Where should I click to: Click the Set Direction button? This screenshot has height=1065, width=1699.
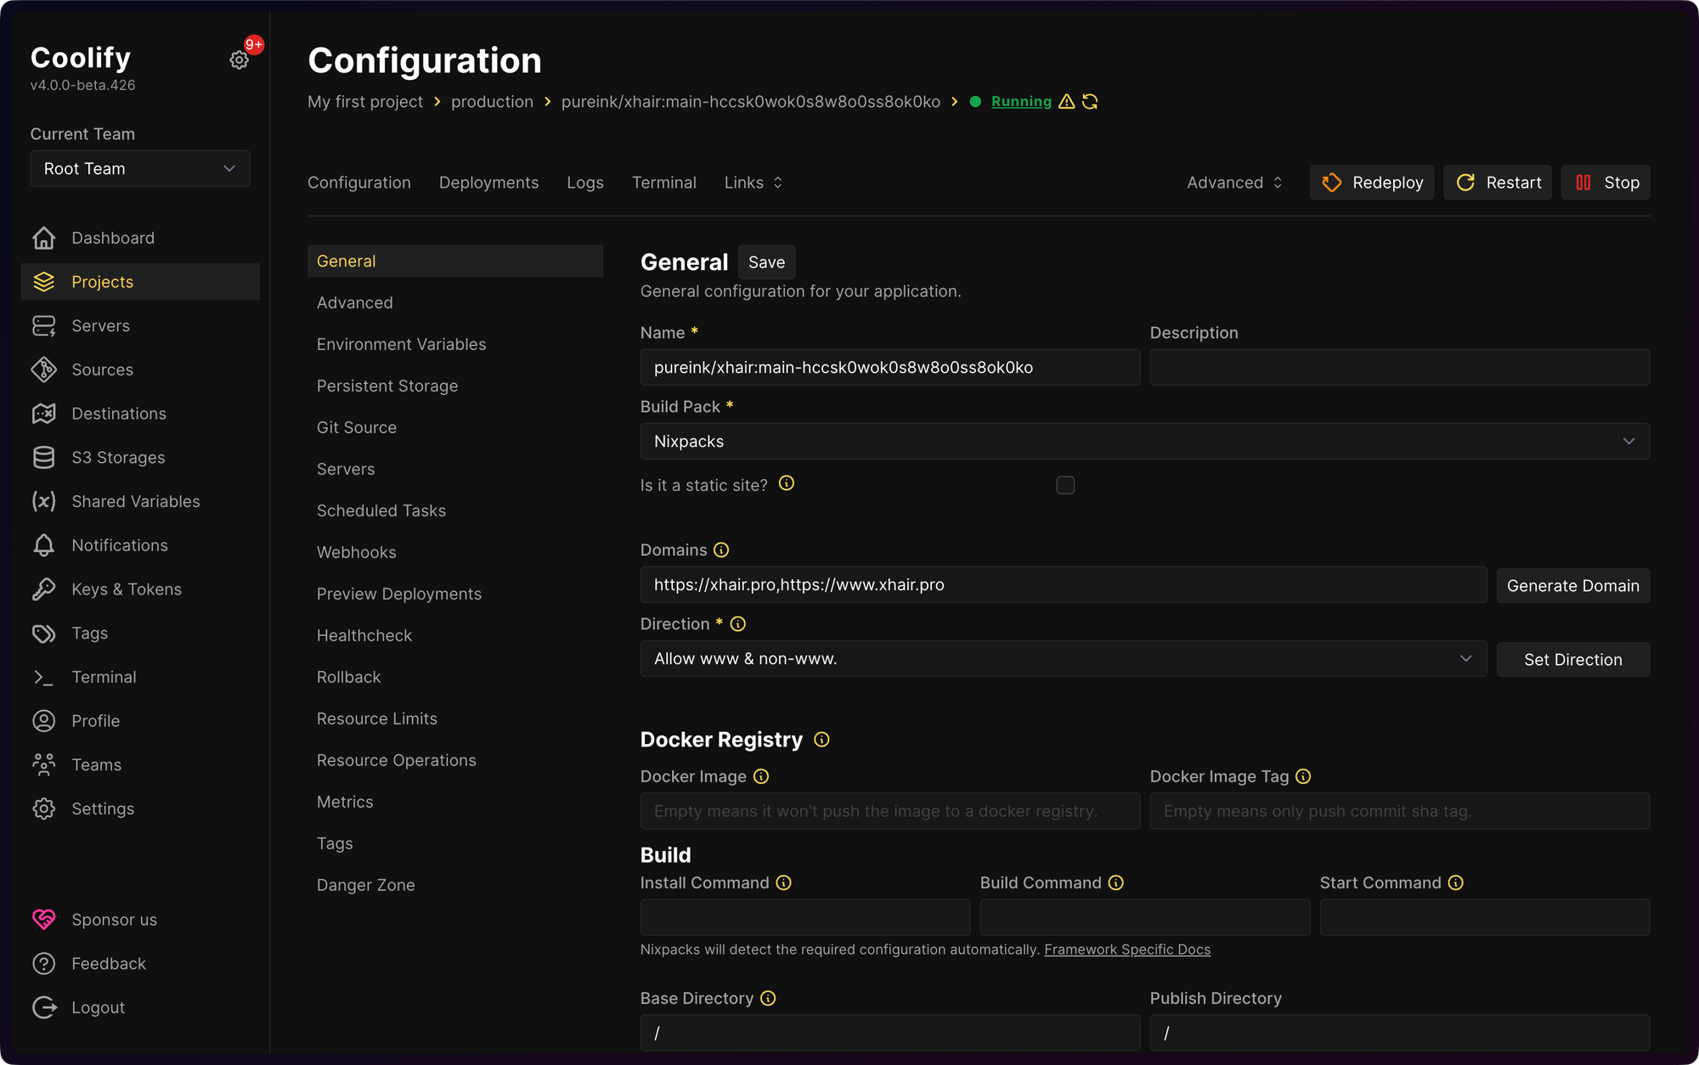click(1573, 660)
